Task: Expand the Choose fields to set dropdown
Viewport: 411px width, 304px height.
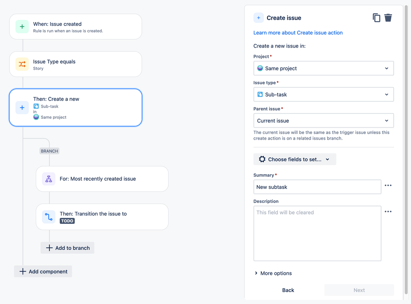Action: point(295,159)
